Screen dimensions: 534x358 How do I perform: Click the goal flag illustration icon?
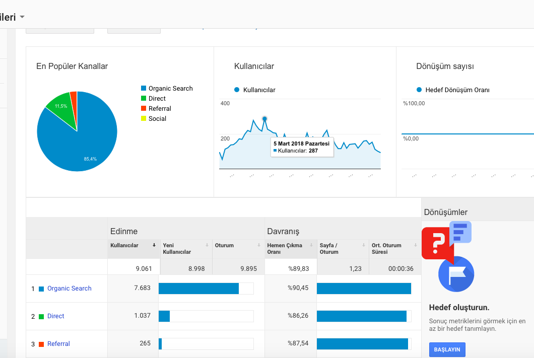pyautogui.click(x=456, y=274)
